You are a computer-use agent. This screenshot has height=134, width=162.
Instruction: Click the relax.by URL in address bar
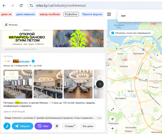[61, 5]
